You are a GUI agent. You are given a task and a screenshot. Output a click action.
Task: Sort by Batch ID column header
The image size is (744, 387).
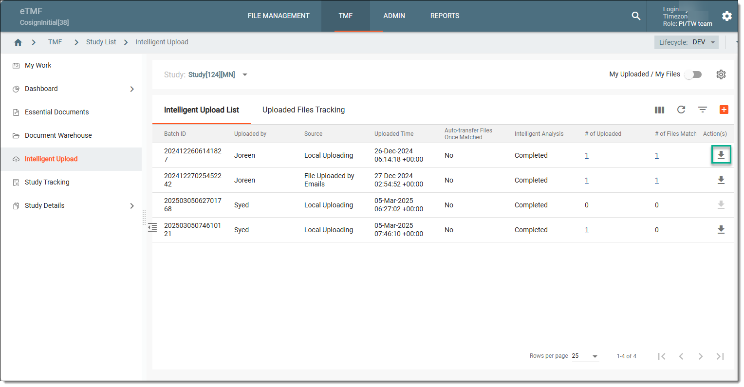pos(175,134)
